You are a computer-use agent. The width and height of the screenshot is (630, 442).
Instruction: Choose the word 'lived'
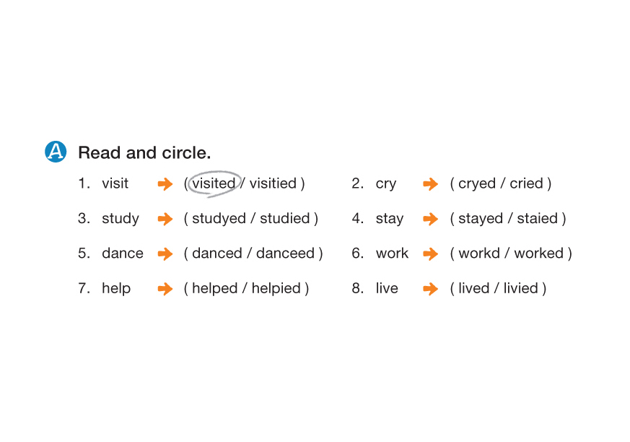pos(473,288)
